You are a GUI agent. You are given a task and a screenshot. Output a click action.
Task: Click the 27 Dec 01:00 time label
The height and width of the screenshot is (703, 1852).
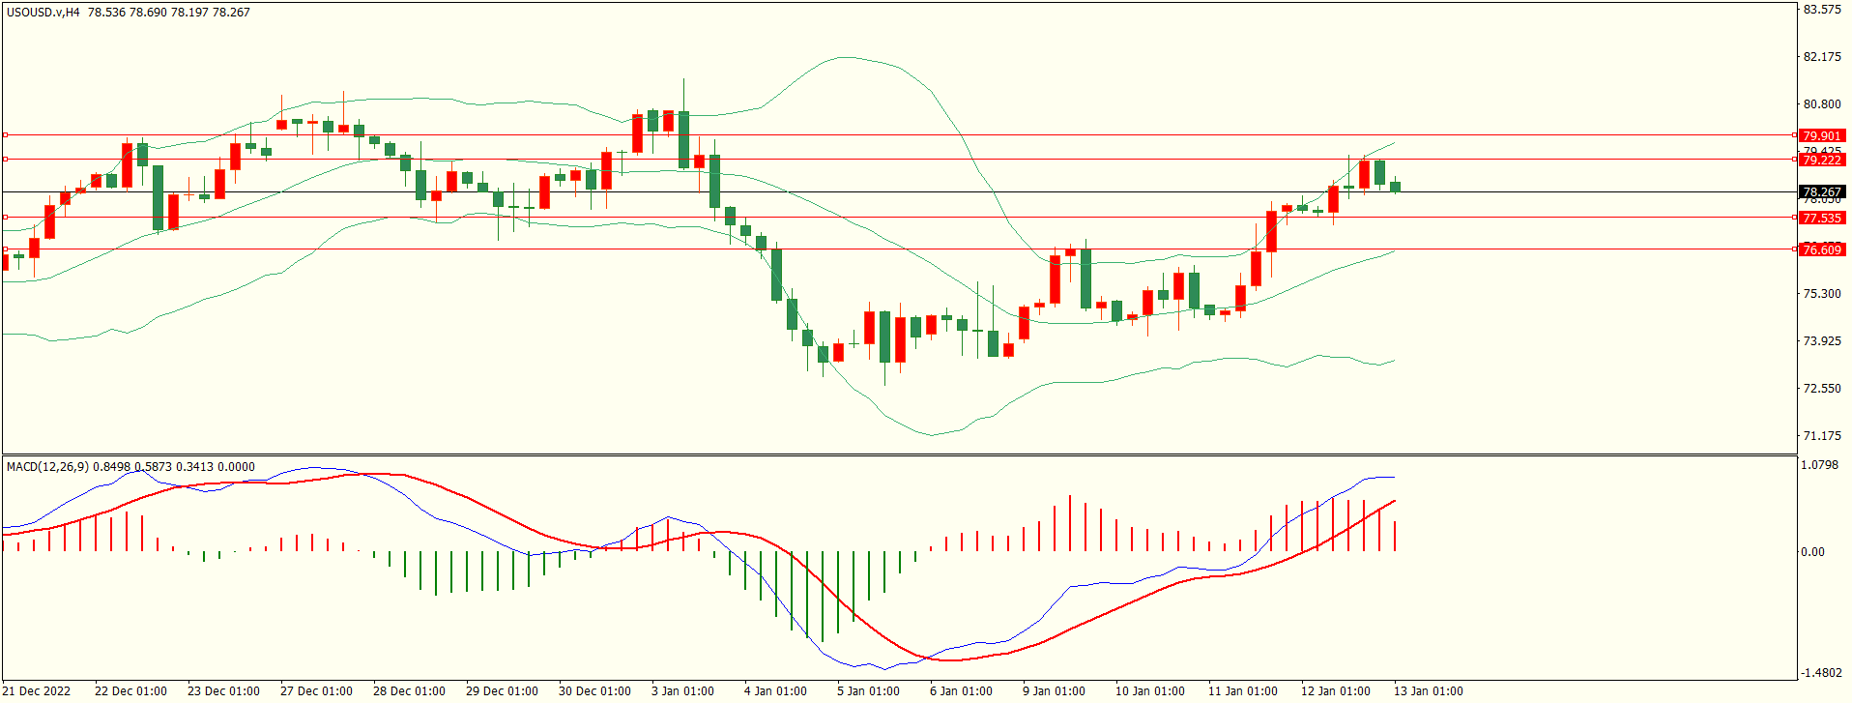tap(316, 690)
